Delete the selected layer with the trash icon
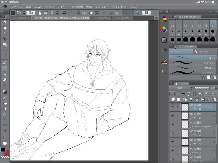Image resolution: width=218 pixels, height=163 pixels. click(214, 99)
